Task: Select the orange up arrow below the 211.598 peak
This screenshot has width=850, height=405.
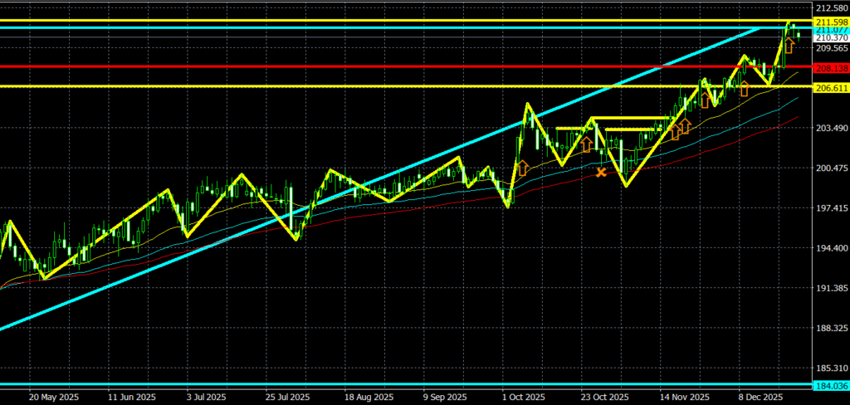Action: pyautogui.click(x=789, y=46)
